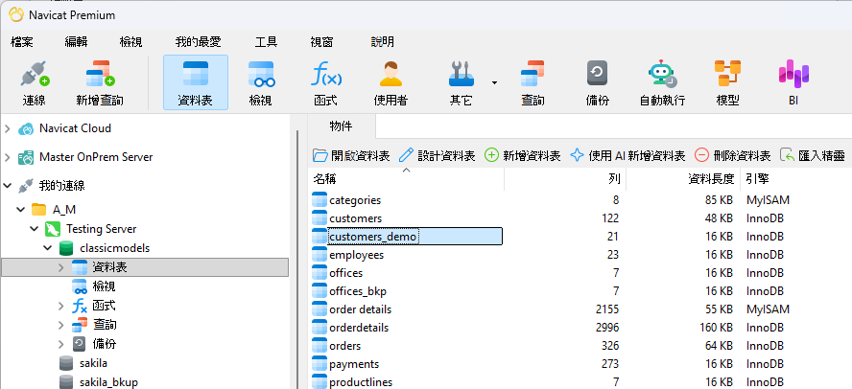The width and height of the screenshot is (852, 389).
Task: Open the 其它 dropdown arrow
Action: (494, 82)
